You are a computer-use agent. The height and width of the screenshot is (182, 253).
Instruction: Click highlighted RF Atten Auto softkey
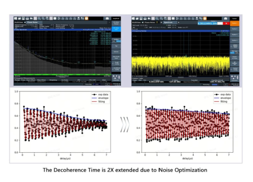pyautogui.click(x=116, y=29)
